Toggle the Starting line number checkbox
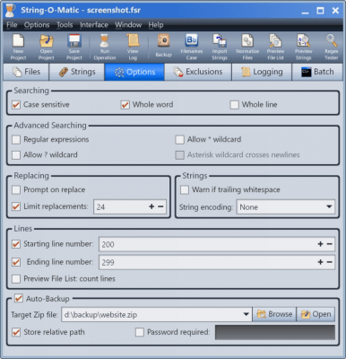 (16, 244)
